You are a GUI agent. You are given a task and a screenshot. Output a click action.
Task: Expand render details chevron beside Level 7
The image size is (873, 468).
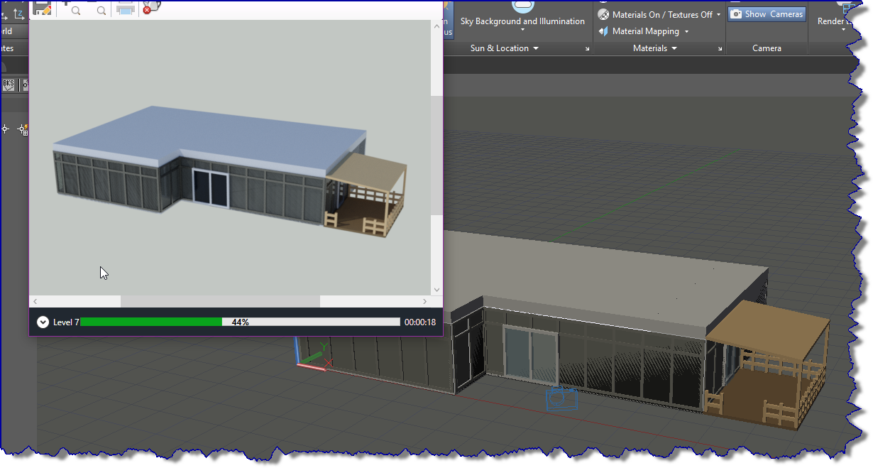click(43, 322)
